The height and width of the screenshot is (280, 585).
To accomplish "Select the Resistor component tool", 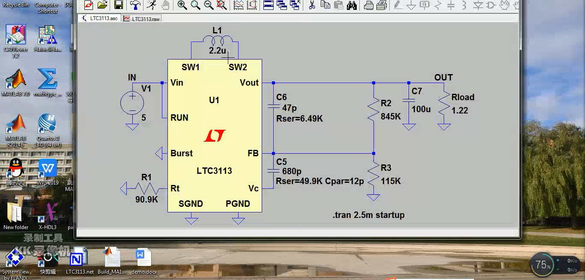I will coord(438,5).
